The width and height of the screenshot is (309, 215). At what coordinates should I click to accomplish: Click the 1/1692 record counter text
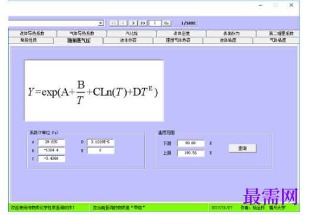(188, 23)
